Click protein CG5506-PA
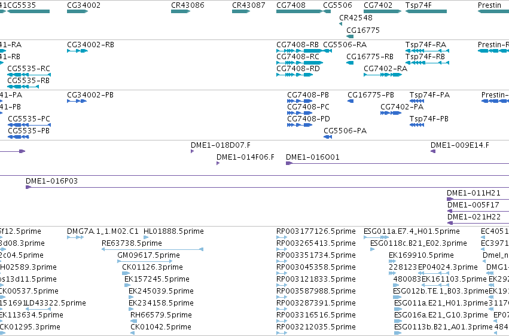 tap(328, 137)
